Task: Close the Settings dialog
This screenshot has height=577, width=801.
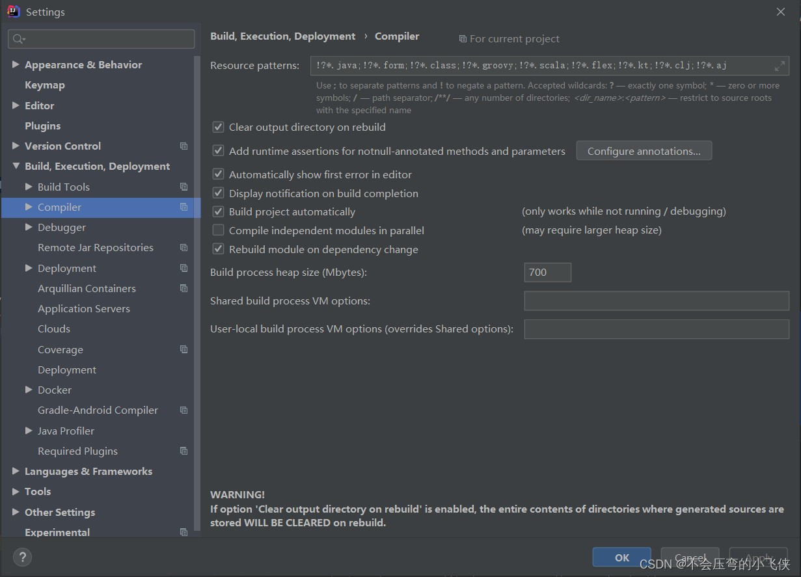Action: tap(781, 12)
